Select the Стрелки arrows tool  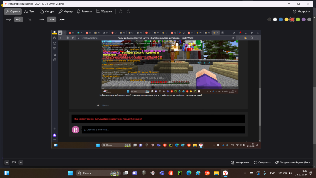pos(13,11)
